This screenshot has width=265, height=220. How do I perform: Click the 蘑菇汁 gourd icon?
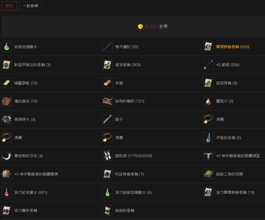208,101
